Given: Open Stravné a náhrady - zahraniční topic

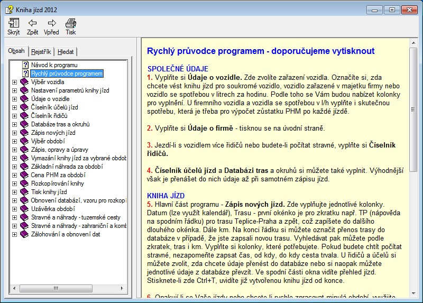Looking at the screenshot, I should (78, 226).
